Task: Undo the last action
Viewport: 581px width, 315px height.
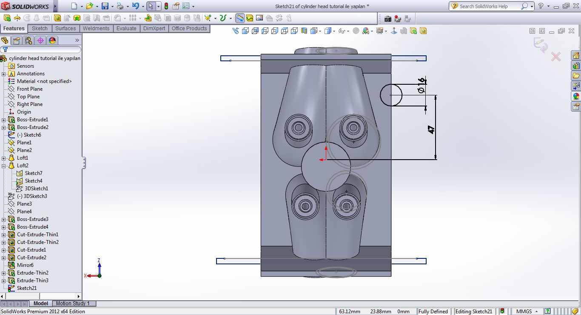Action: [136, 6]
